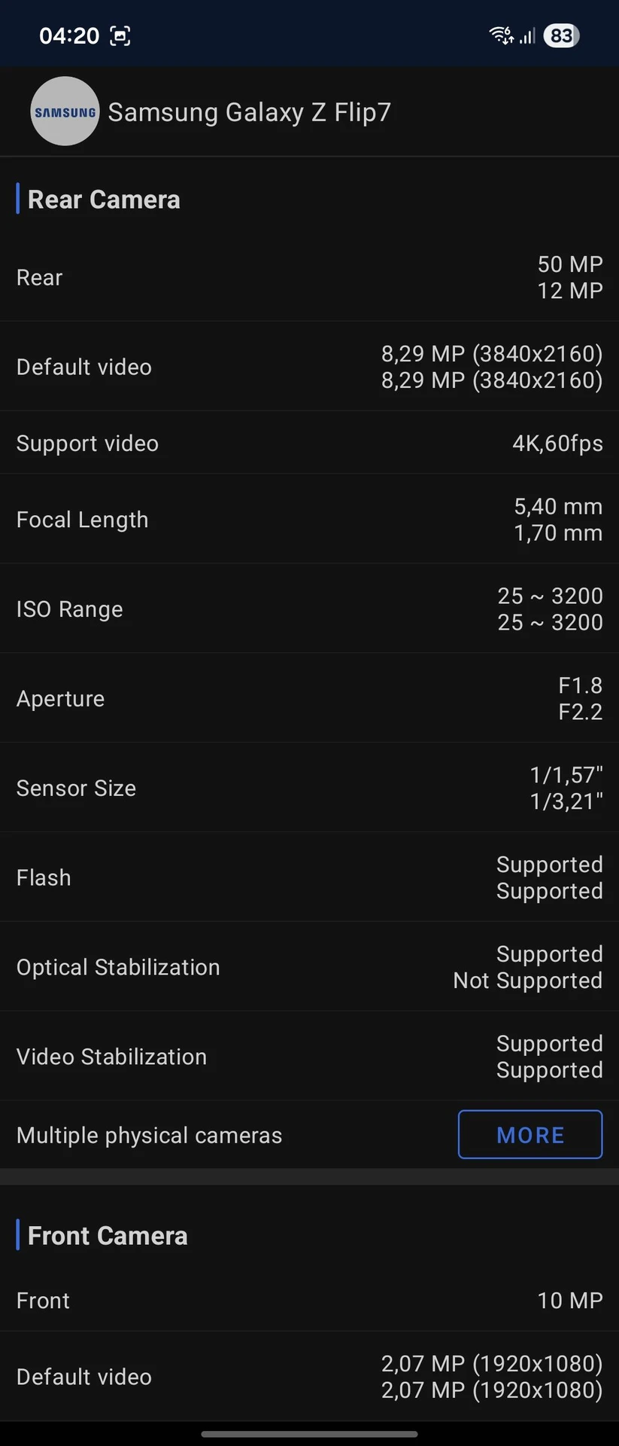Image resolution: width=619 pixels, height=1446 pixels.
Task: Tap the Sensor Size row
Action: pos(309,788)
